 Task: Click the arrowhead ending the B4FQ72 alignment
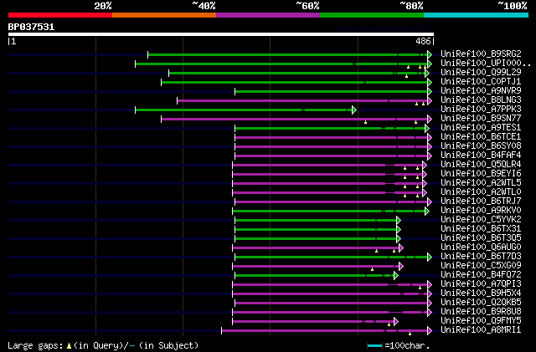coord(396,276)
